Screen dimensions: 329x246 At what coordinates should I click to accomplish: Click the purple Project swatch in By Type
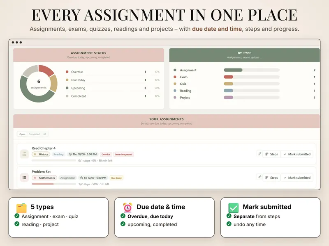[x=175, y=98]
